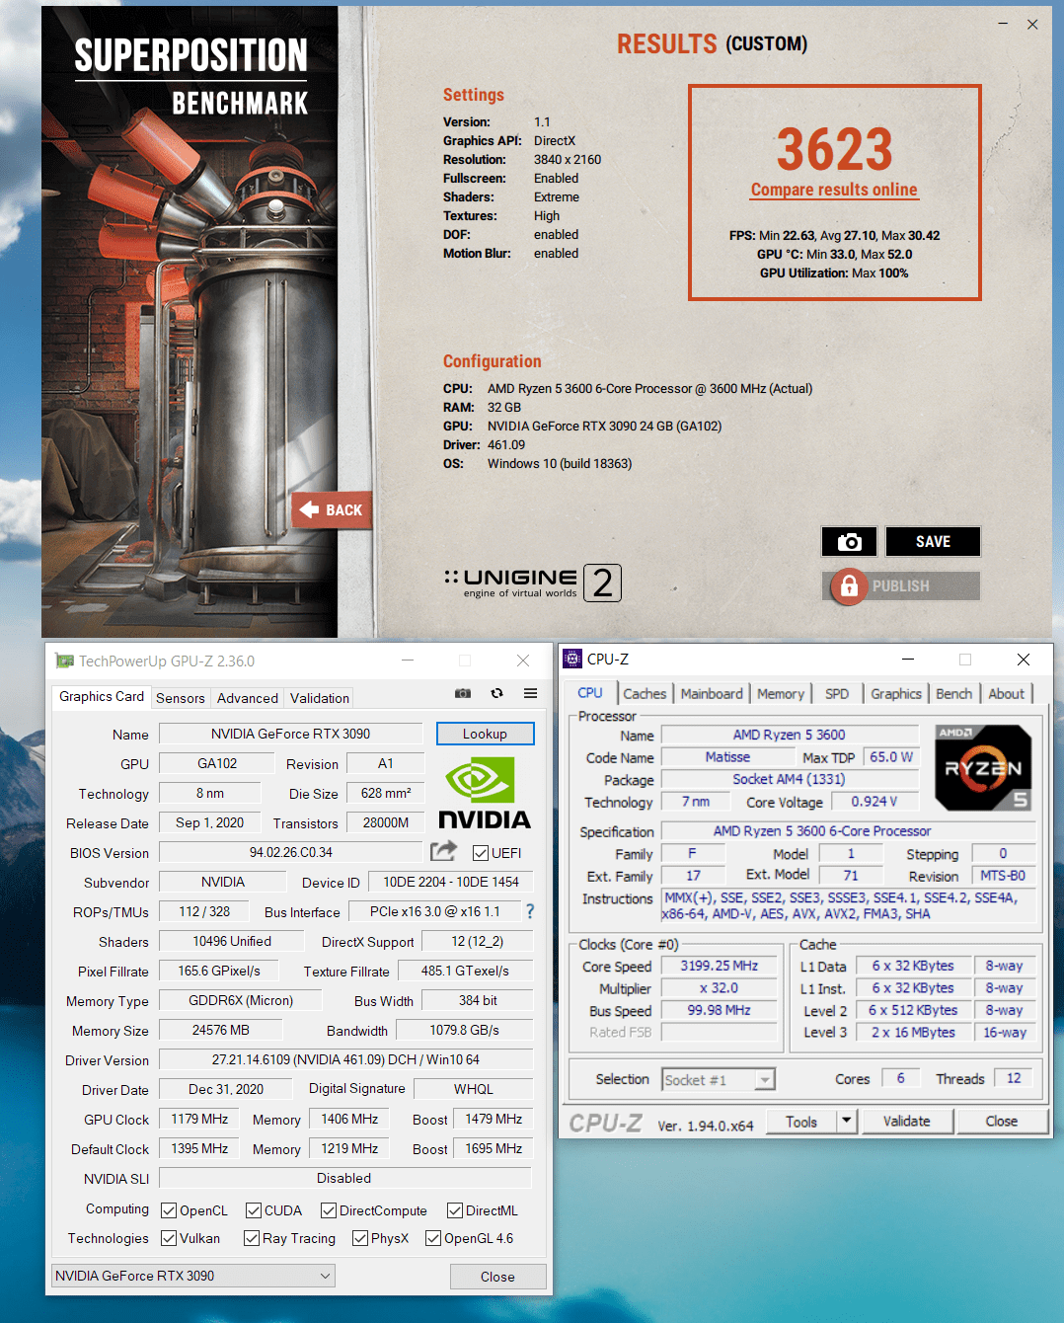Click GPU-Z refresh icon
The width and height of the screenshot is (1064, 1323).
pyautogui.click(x=496, y=693)
